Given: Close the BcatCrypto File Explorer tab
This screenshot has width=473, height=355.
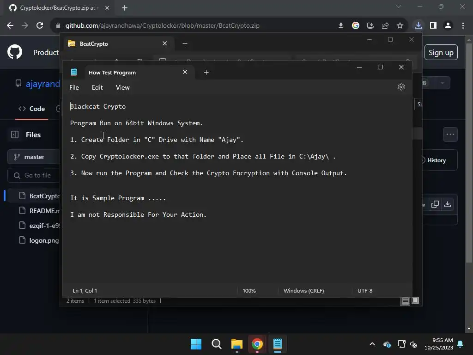Looking at the screenshot, I should tap(165, 43).
